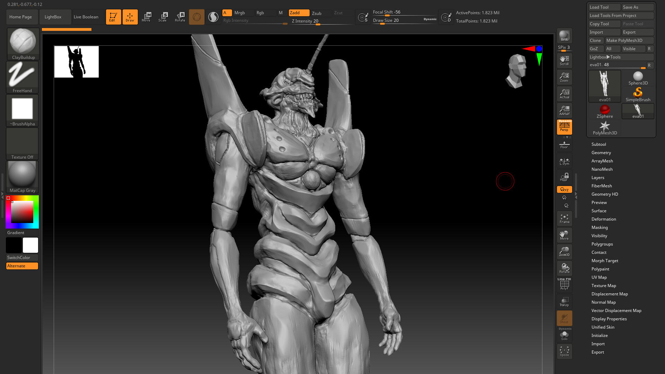This screenshot has height=374, width=665.
Task: Choose the Move transform icon
Action: coord(146,17)
